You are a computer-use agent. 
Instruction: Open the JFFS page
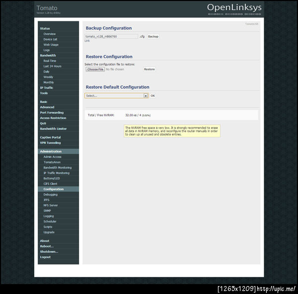[46, 200]
